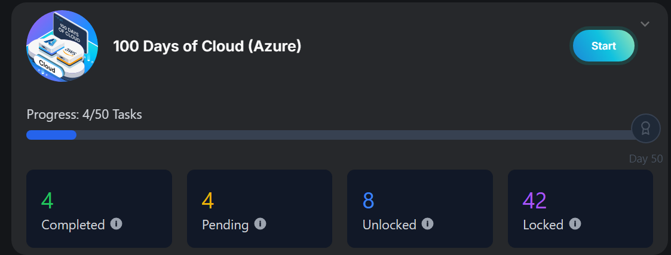Open the 100 Days of Cloud course thumbnail
This screenshot has width=671, height=255.
(62, 46)
